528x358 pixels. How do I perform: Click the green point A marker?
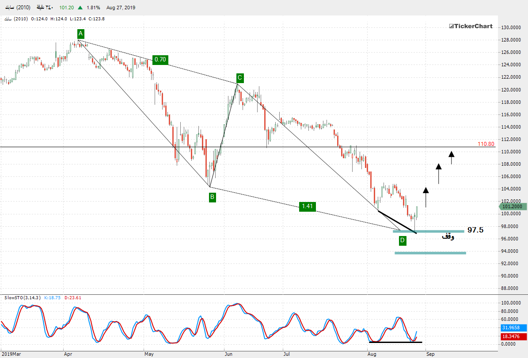[80, 33]
